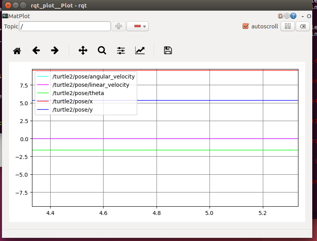
Task: Save the current plot figure
Action: tap(168, 50)
